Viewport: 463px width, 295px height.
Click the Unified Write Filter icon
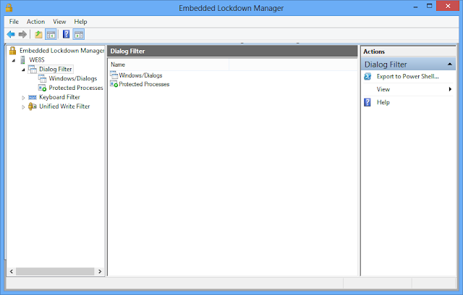tap(33, 107)
